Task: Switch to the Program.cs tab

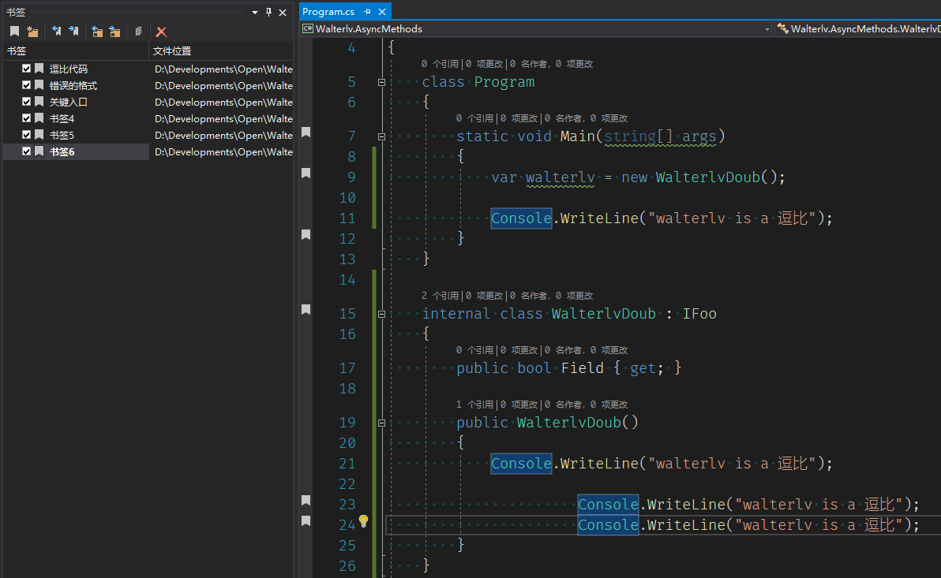Action: click(x=328, y=11)
